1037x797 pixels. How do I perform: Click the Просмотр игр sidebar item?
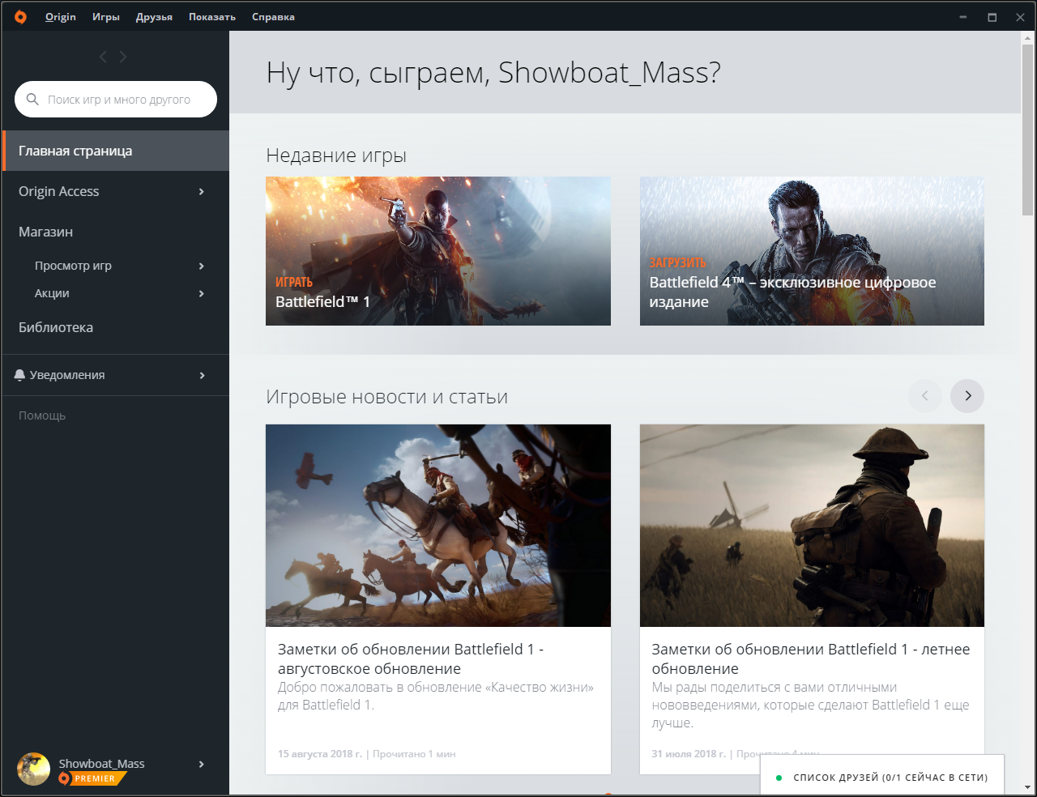pos(73,266)
